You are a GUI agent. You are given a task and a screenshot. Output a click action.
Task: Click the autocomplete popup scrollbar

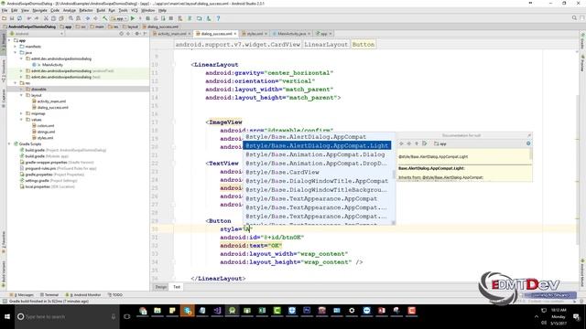[x=393, y=175]
